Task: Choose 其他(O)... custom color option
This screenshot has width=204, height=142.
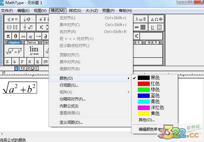Action: (154, 120)
